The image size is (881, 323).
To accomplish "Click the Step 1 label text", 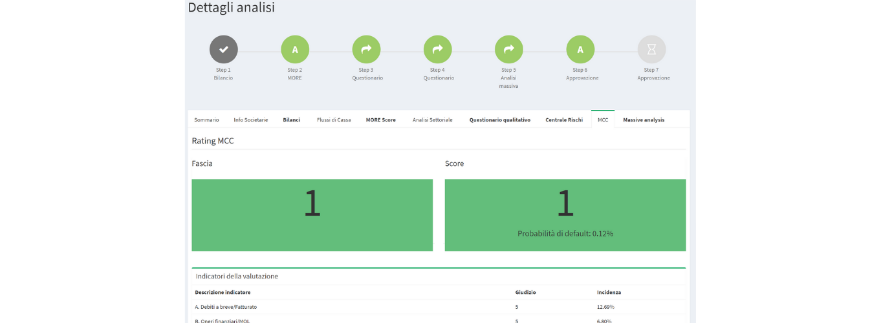I will tap(223, 70).
